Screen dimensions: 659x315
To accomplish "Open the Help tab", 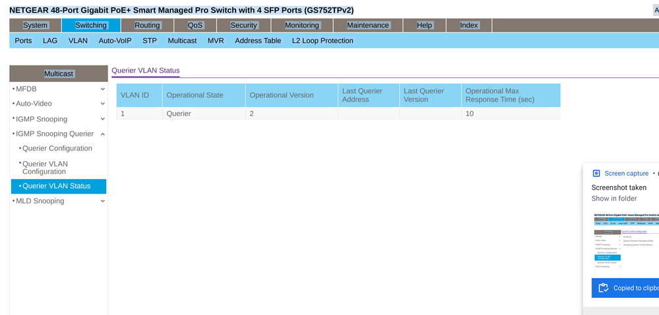I will [x=424, y=25].
